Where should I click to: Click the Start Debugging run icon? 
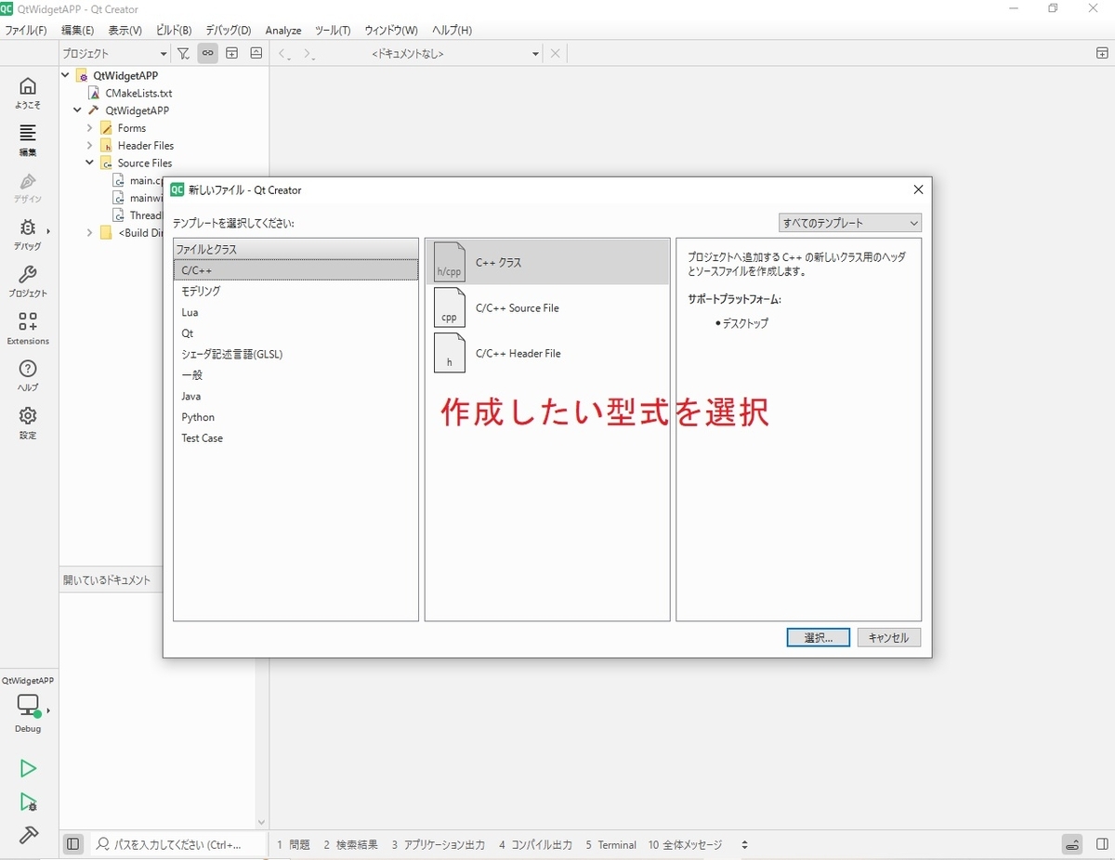click(x=28, y=802)
